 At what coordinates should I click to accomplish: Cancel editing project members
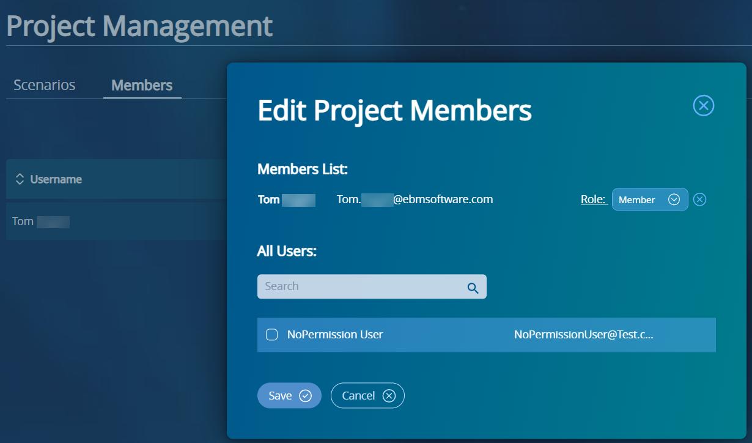[x=367, y=396]
